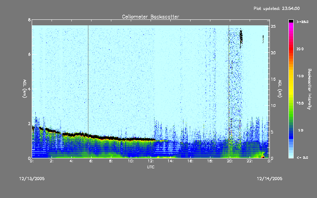Select the "Backscatter Intensity" colorbar label
The image size is (317, 198).
(309, 89)
